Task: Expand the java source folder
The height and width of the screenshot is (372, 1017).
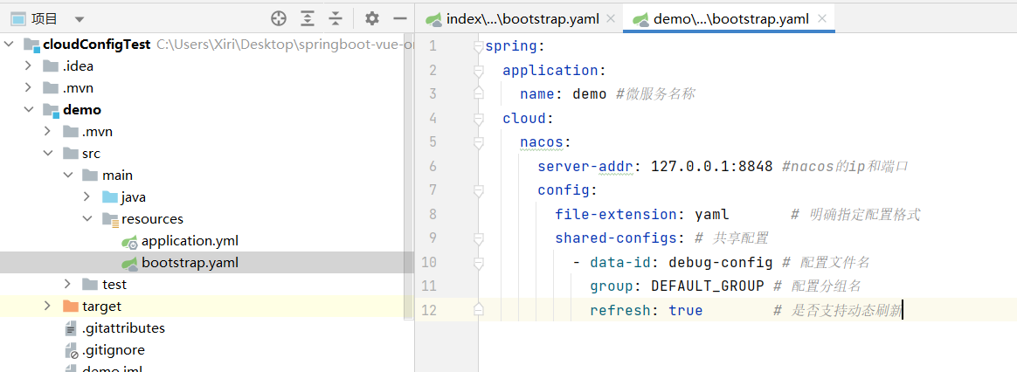Action: (x=86, y=197)
